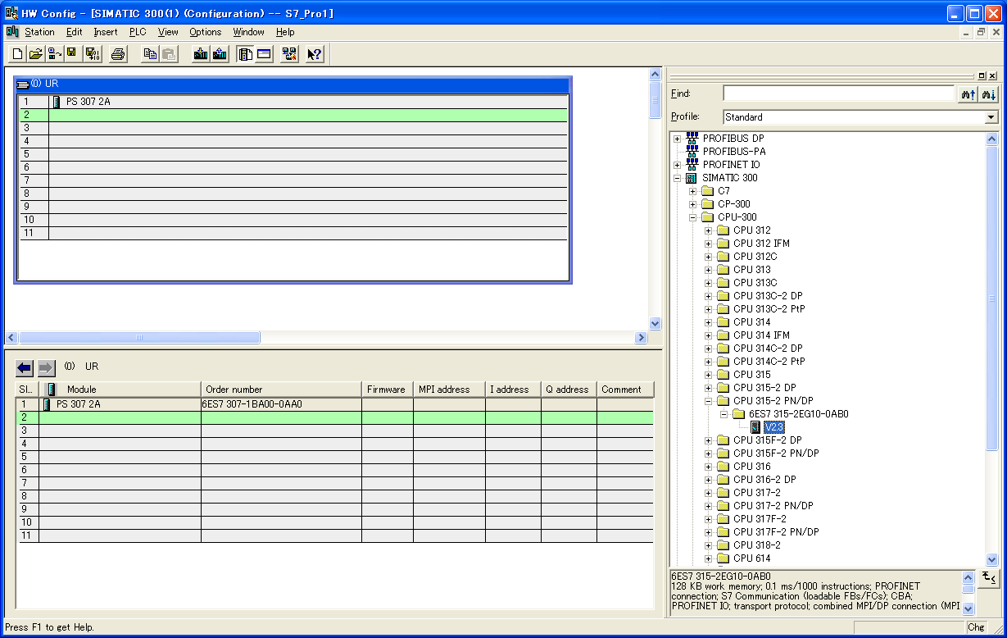Toggle the Catalog panel icon
Image resolution: width=1007 pixels, height=638 pixels.
tap(246, 53)
